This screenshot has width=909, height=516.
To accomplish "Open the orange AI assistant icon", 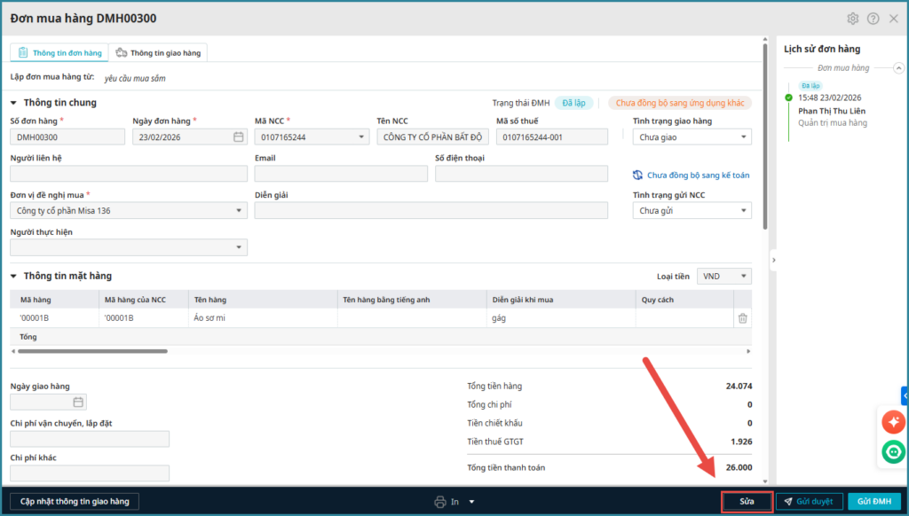I will [x=893, y=423].
